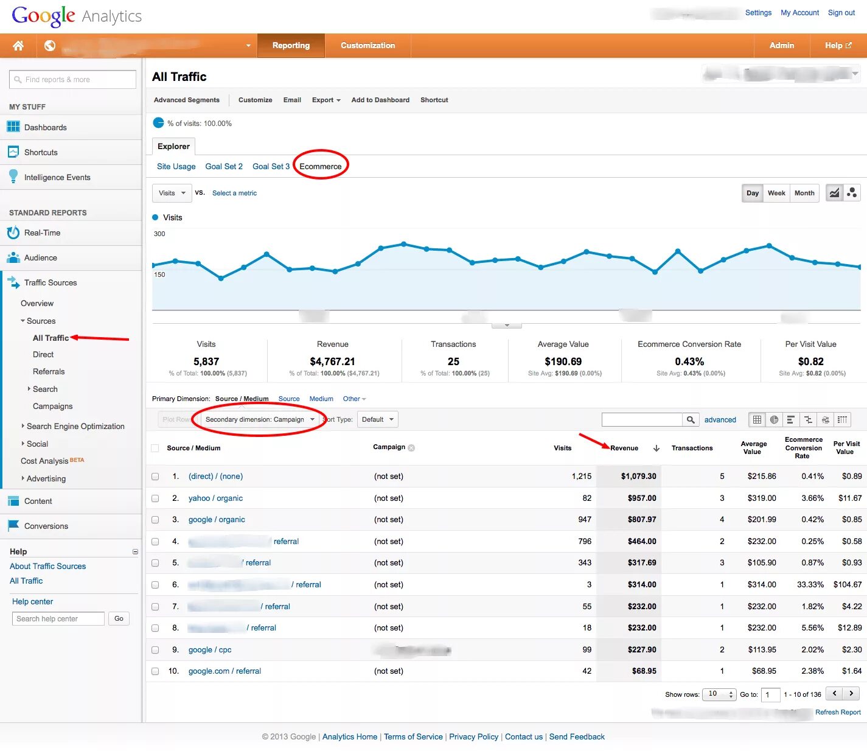Click in Find reports & more field
867x751 pixels.
point(72,79)
